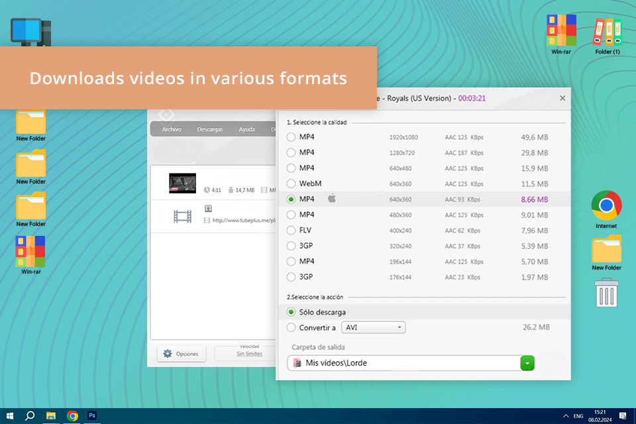Click the 8,66 MB highlighted size

534,199
